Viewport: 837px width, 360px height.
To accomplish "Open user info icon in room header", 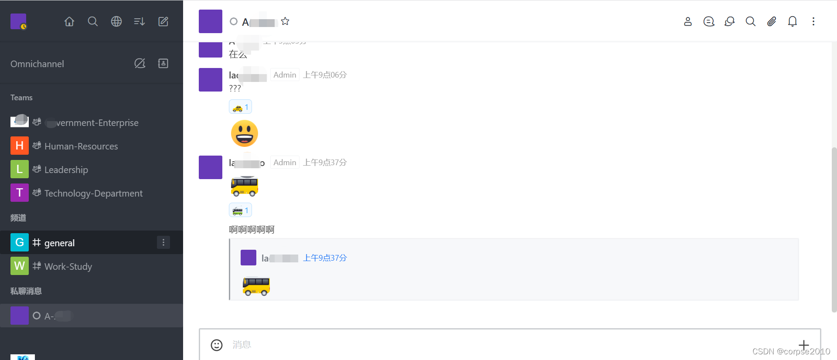I will tap(688, 21).
